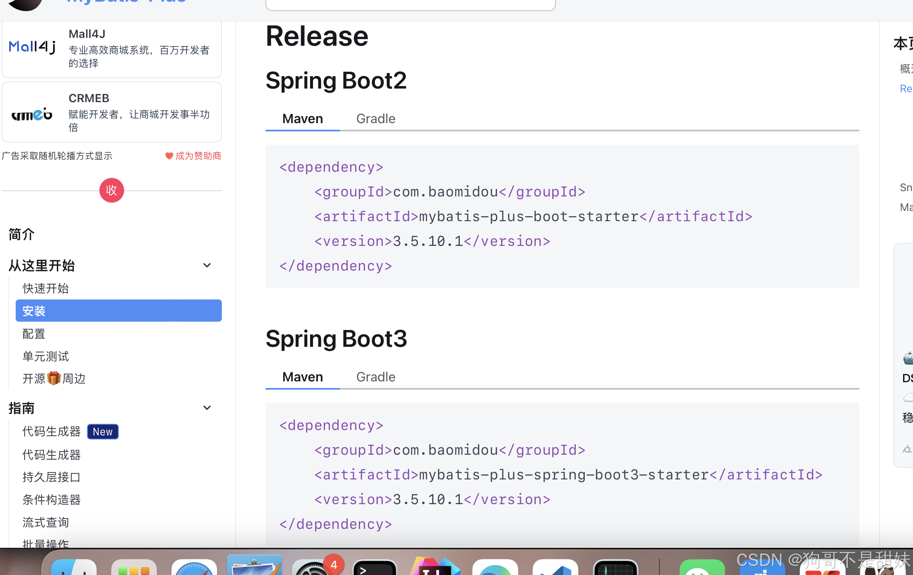The image size is (913, 575).
Task: Switch to Gradle tab under Spring Boot3
Action: point(376,377)
